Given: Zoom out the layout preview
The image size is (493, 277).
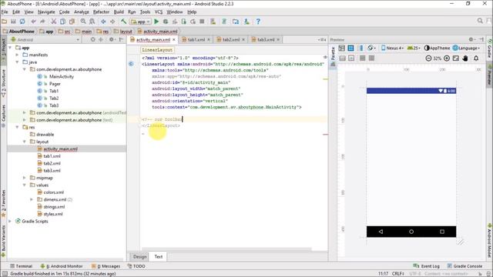Looking at the screenshot, I should click(x=428, y=58).
